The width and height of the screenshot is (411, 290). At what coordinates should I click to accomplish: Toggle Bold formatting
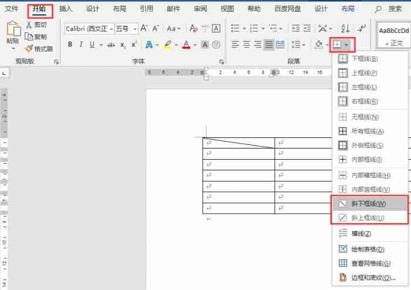click(x=70, y=45)
